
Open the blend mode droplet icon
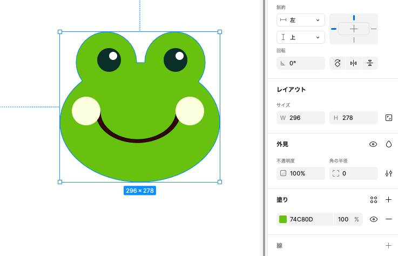(388, 144)
